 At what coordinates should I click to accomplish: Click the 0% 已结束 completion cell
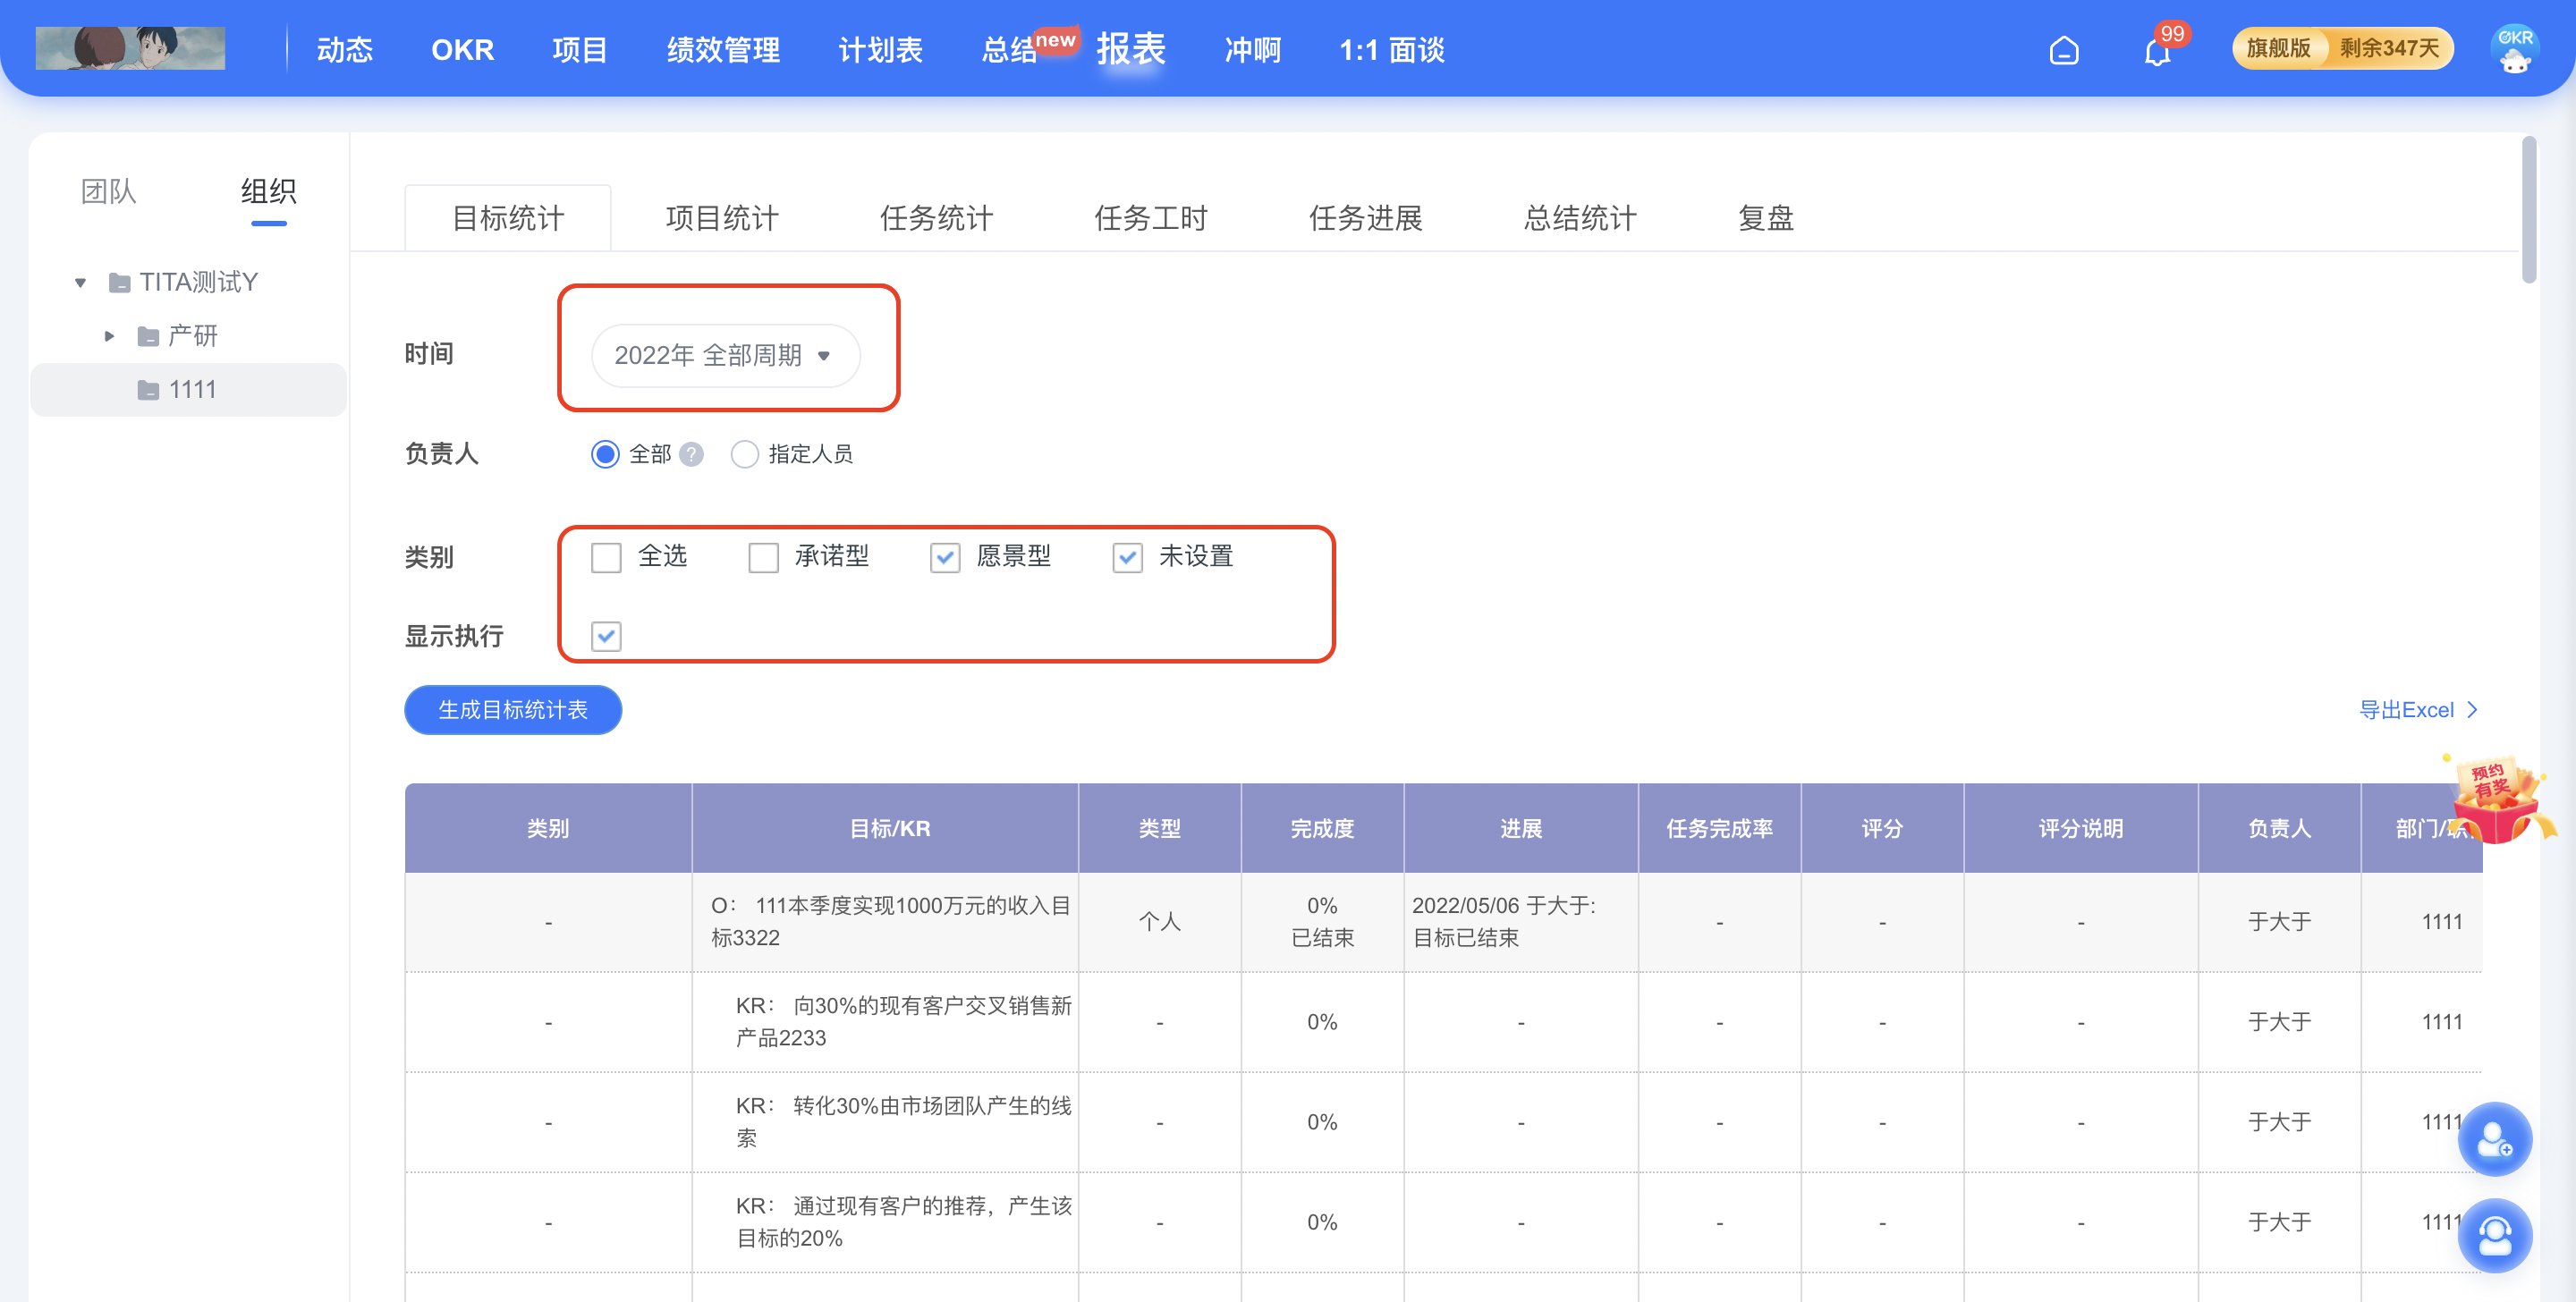tap(1322, 922)
